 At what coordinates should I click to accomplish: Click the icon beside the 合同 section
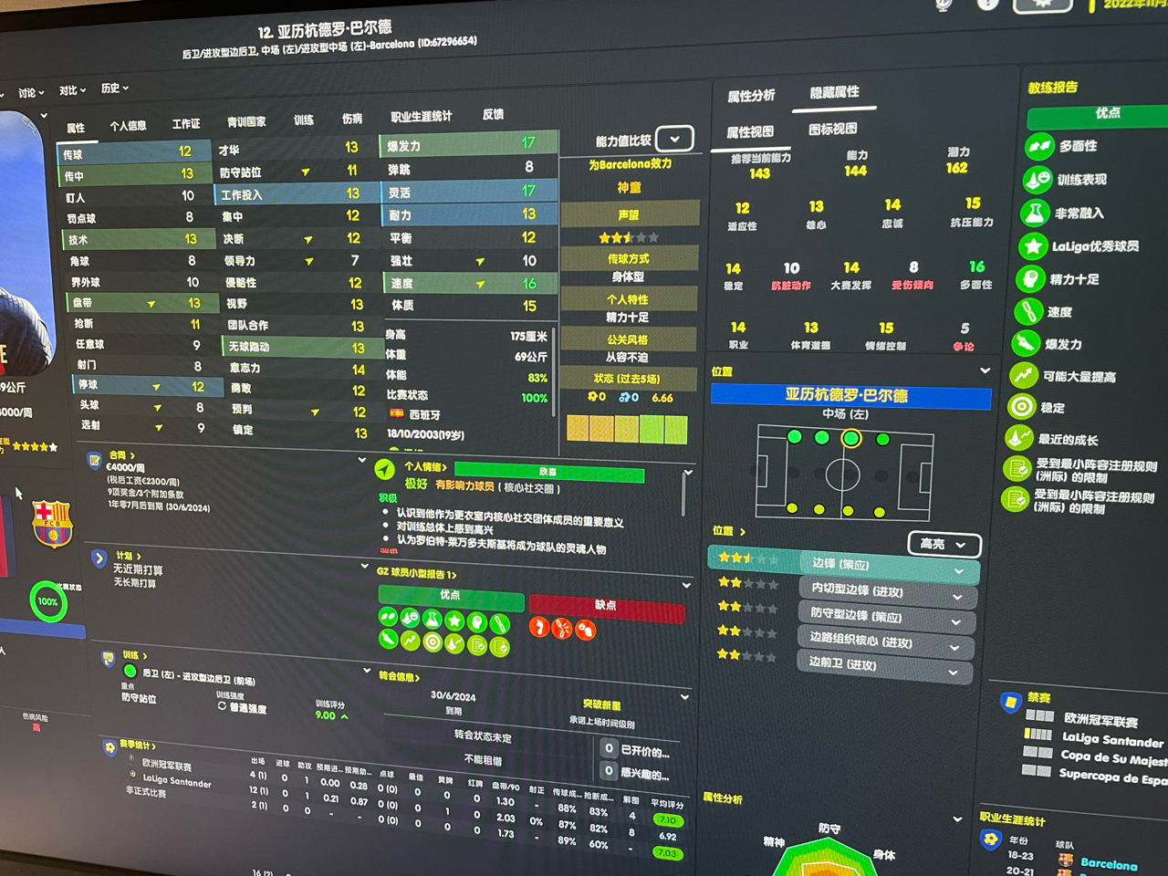(94, 460)
